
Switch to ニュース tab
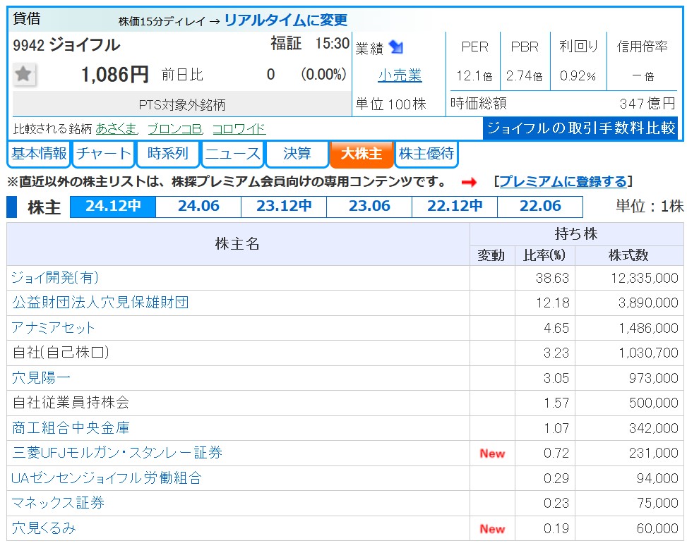click(233, 154)
